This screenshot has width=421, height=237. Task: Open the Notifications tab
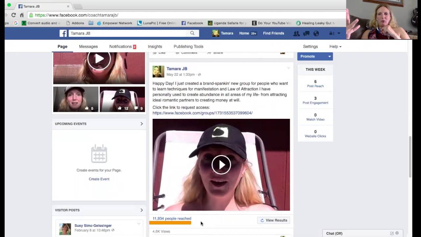(x=123, y=46)
